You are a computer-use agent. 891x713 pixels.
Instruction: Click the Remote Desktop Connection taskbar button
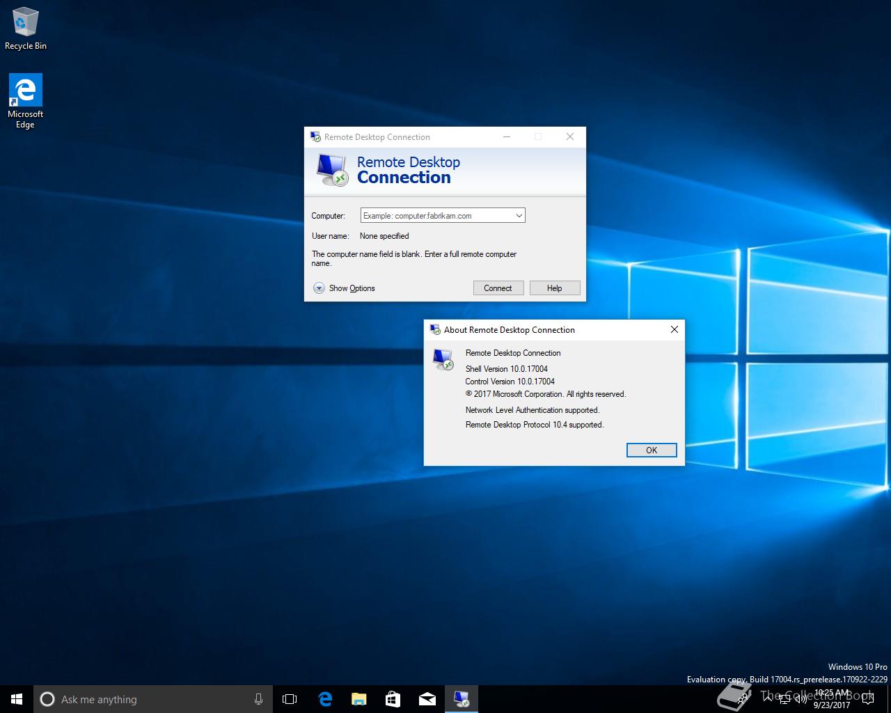point(461,699)
